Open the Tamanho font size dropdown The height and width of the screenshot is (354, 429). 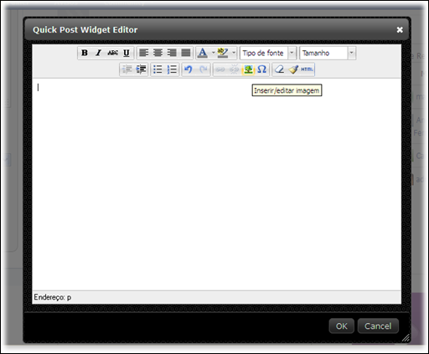(x=328, y=53)
